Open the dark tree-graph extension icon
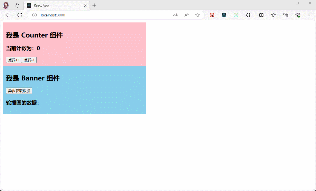 point(224,15)
